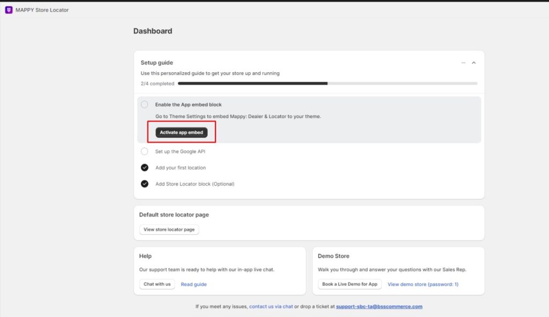Click the Activate app embed button

click(x=181, y=133)
